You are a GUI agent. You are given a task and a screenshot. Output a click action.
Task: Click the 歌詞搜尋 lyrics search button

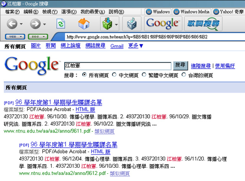(203, 24)
